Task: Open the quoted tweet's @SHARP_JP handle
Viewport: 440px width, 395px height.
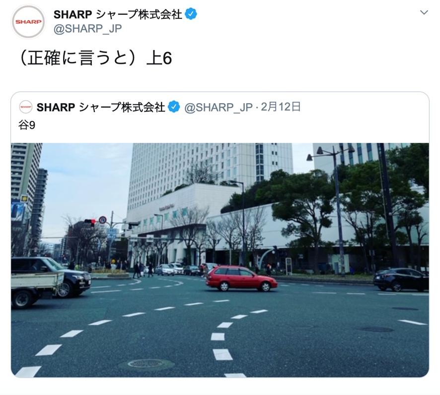Action: point(219,107)
